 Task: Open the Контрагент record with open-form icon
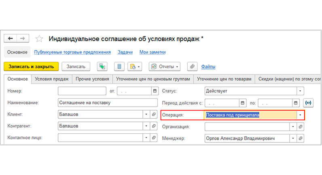(x=154, y=126)
